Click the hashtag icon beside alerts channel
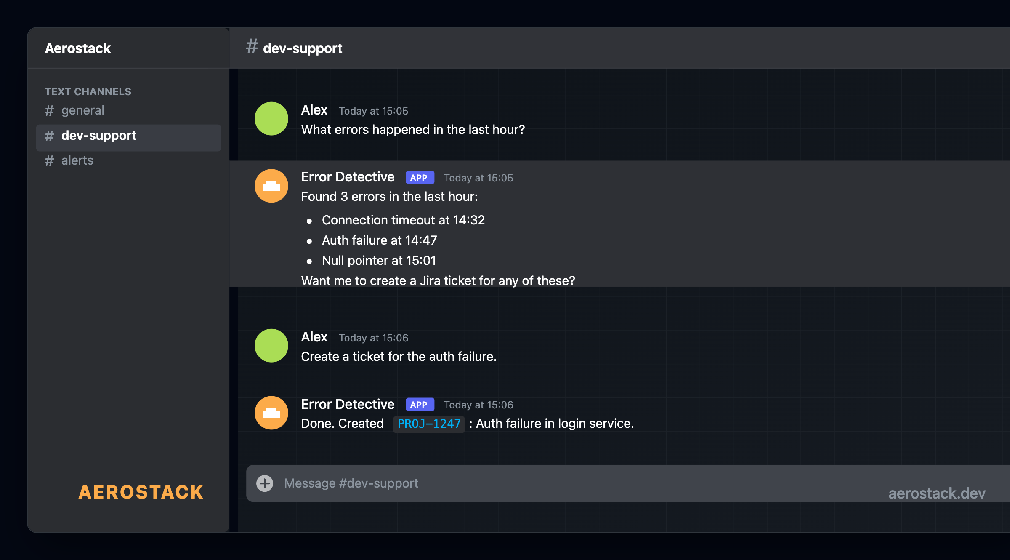 (x=49, y=160)
